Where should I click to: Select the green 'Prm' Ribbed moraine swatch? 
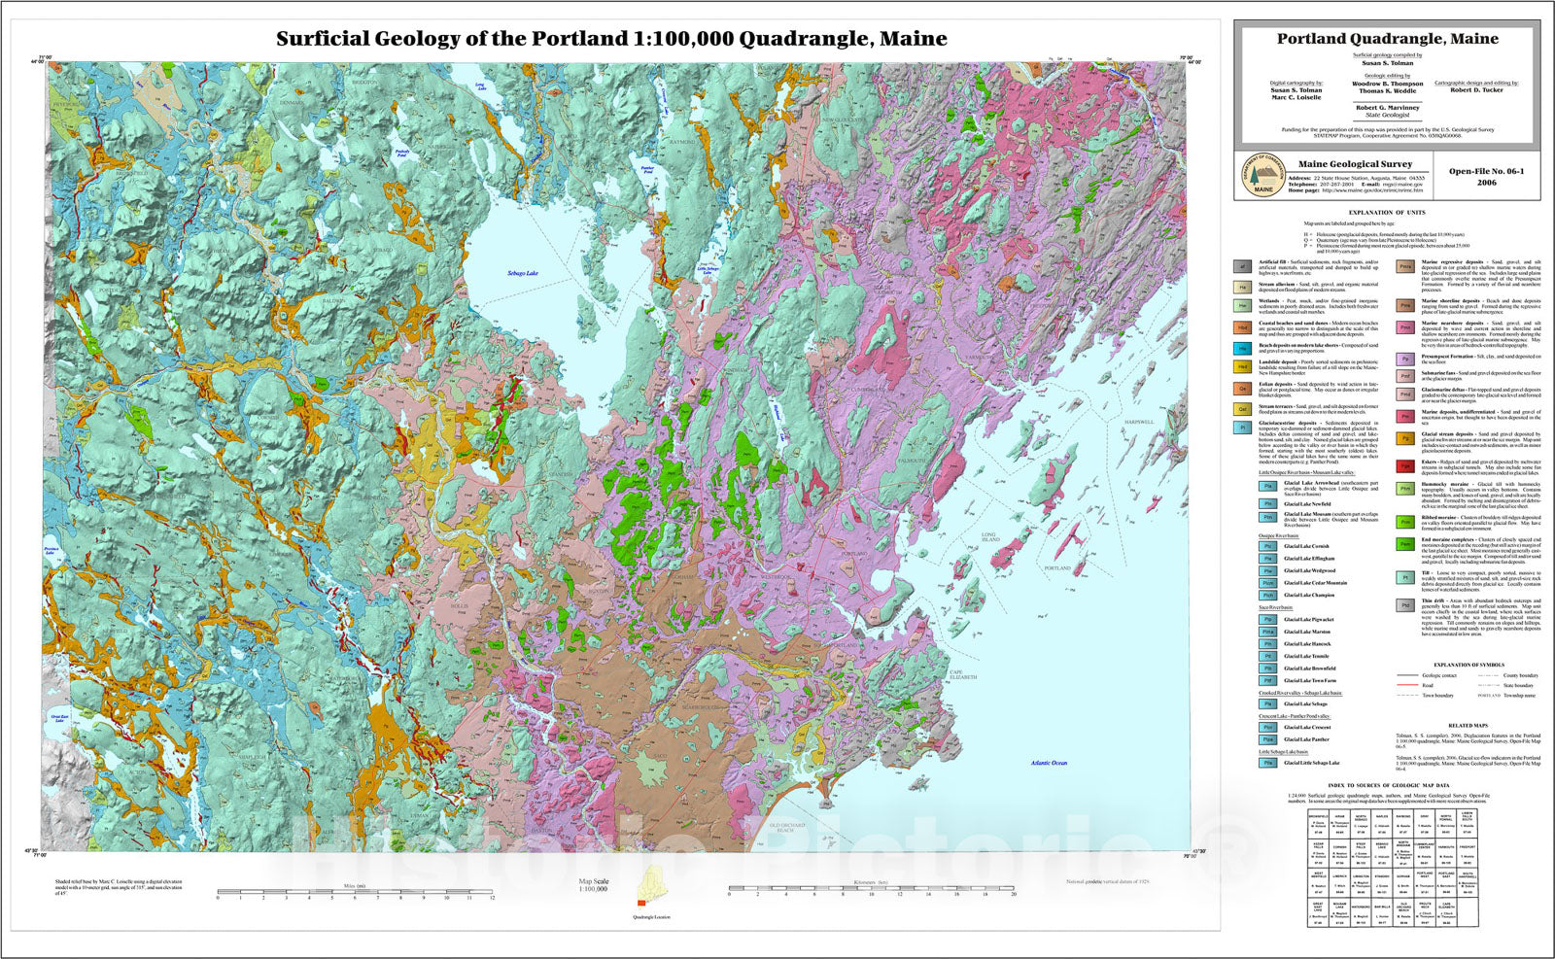(1405, 522)
